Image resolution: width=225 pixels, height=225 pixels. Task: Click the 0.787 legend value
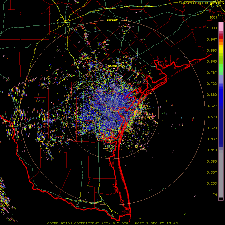point(212,72)
